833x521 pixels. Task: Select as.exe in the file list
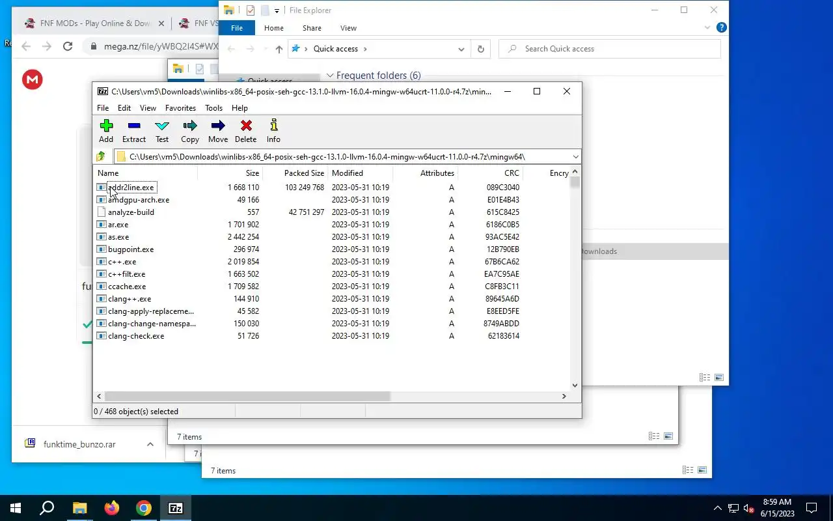pos(118,237)
